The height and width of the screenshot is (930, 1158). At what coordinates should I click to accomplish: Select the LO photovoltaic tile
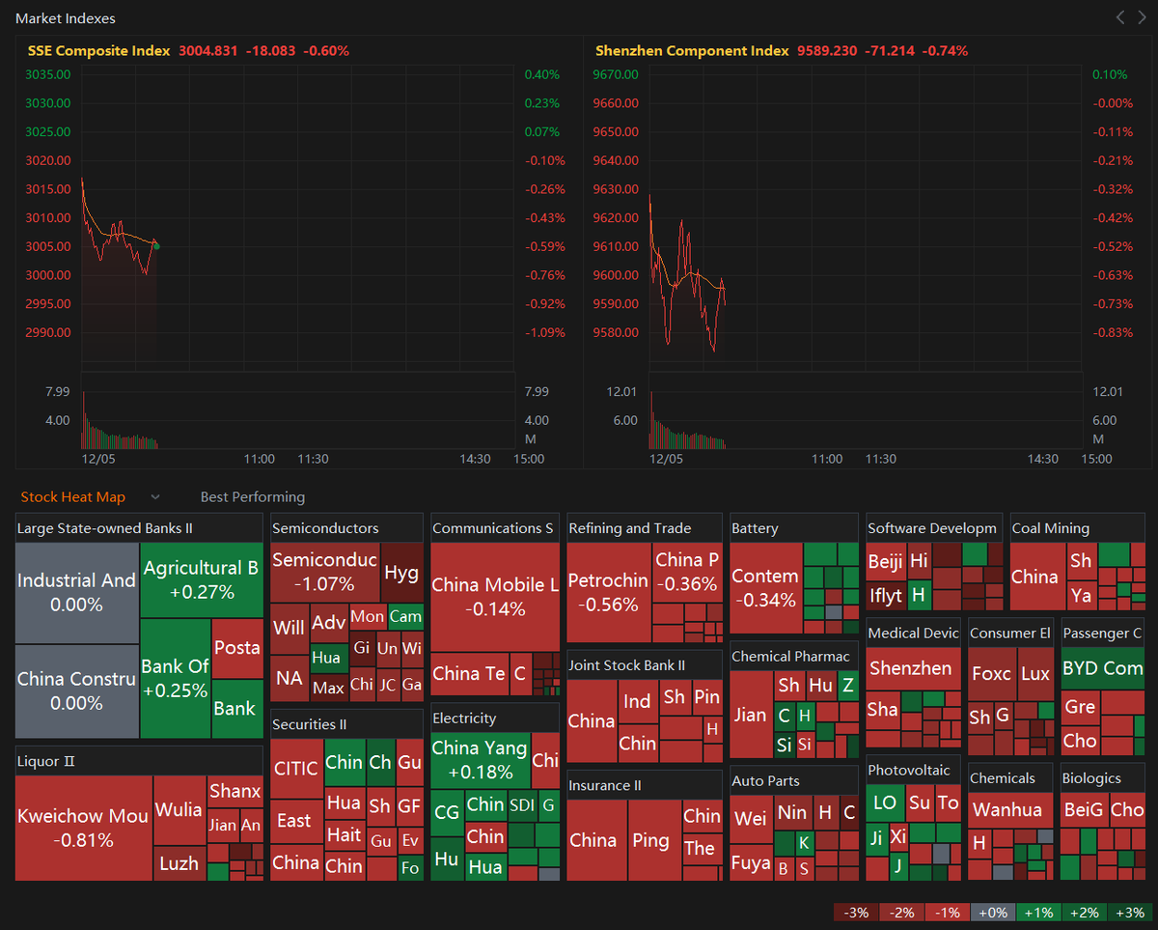click(885, 803)
